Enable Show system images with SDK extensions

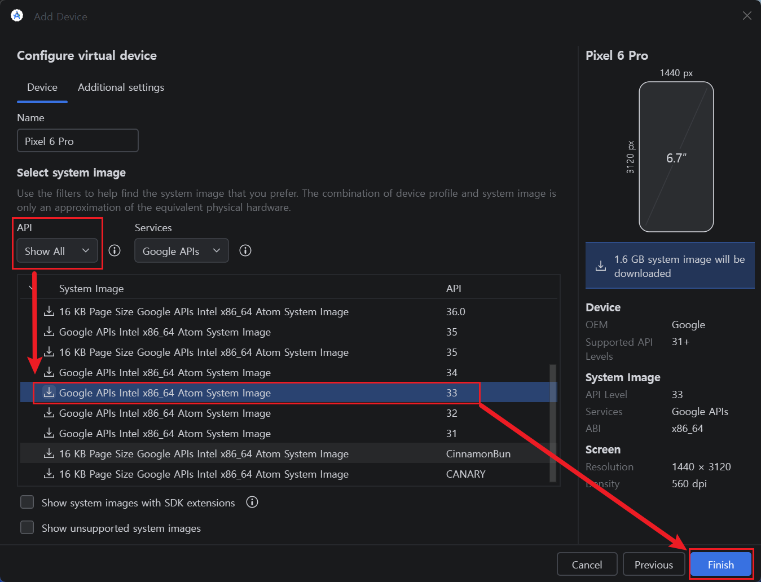click(x=27, y=502)
